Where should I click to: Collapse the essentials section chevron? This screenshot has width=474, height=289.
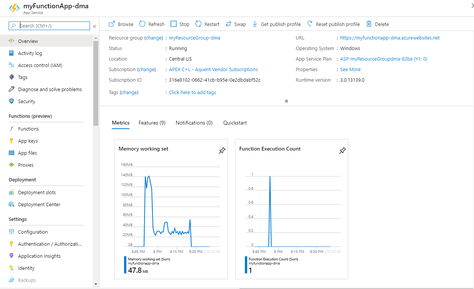(x=287, y=101)
